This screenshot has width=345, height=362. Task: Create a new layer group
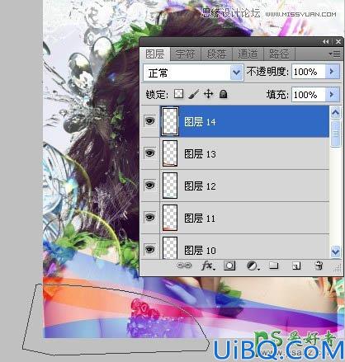coord(274,266)
